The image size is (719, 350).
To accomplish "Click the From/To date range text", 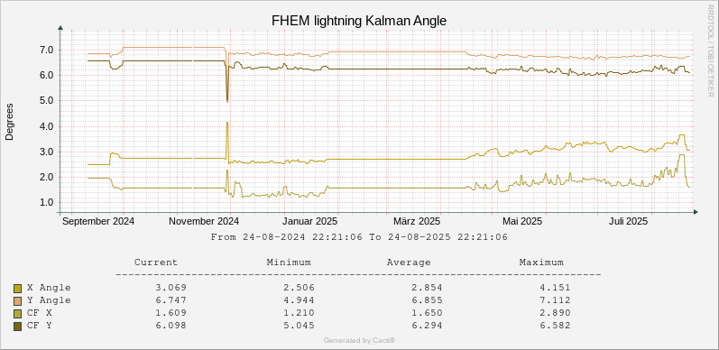I will (x=359, y=237).
